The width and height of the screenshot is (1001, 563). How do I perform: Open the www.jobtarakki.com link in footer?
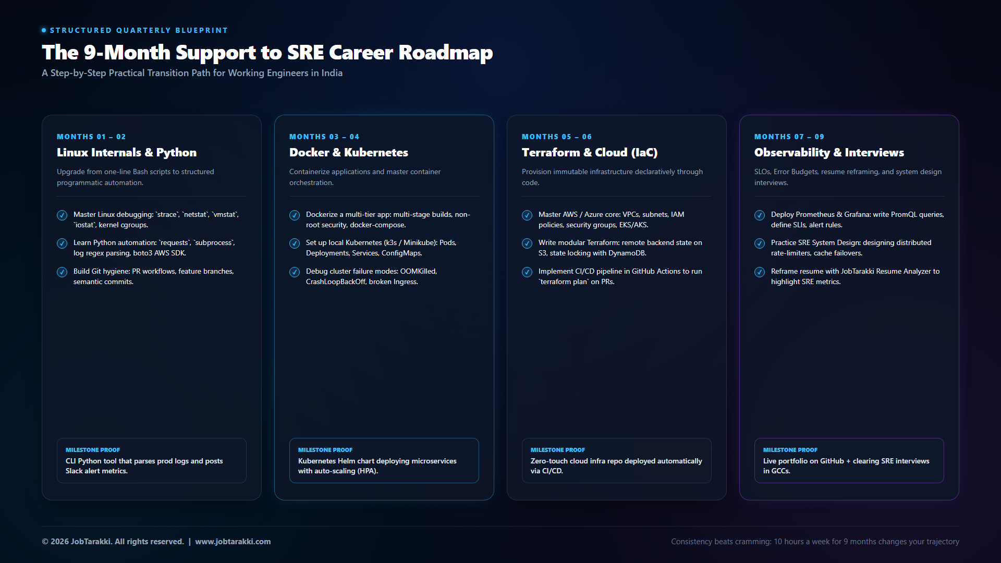click(233, 542)
